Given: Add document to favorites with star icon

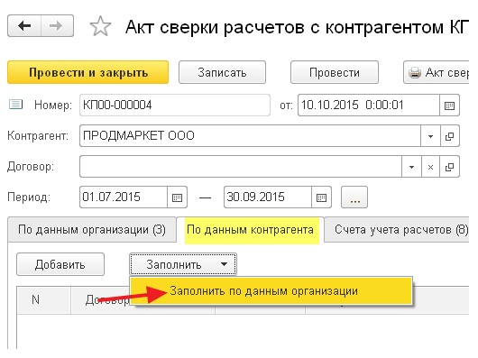Looking at the screenshot, I should [100, 27].
